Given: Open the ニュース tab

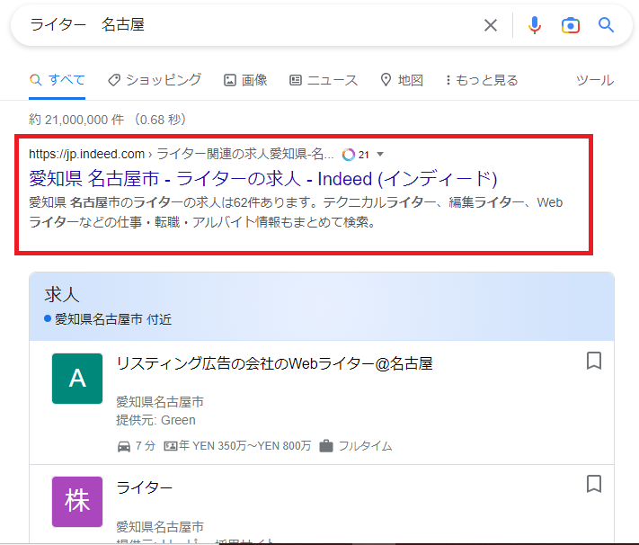Looking at the screenshot, I should [324, 80].
